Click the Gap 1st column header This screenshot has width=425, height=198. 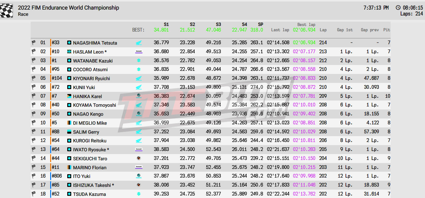point(344,30)
